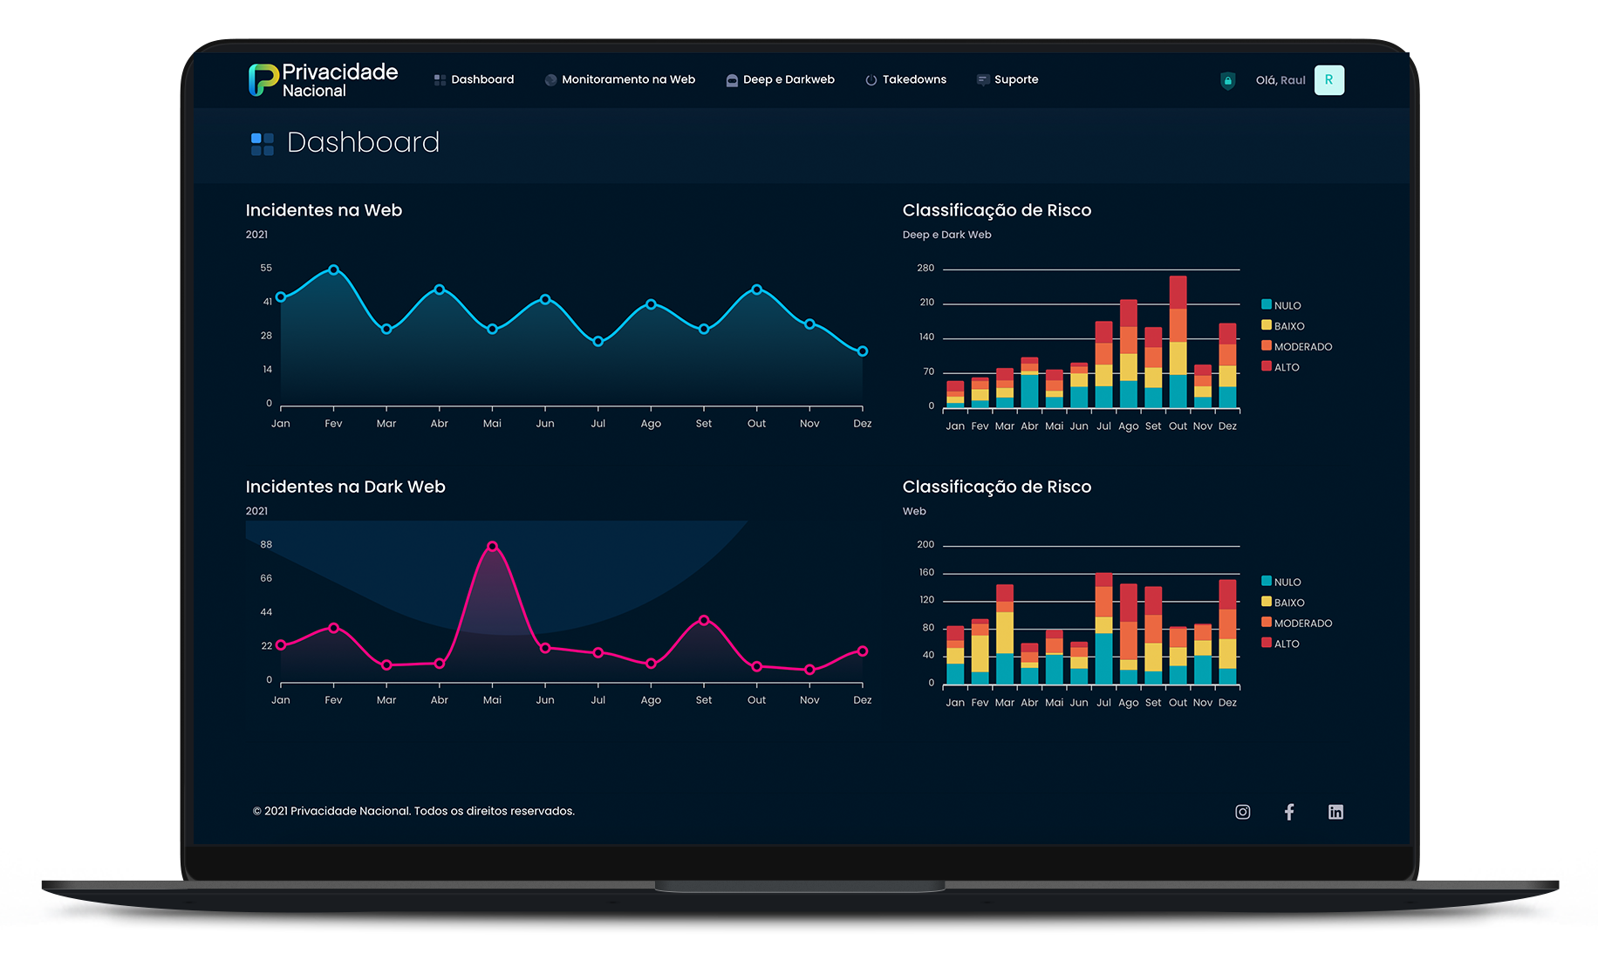Toggle NULO legend in Web risk chart
Image resolution: width=1598 pixels, height=954 pixels.
click(x=1281, y=582)
